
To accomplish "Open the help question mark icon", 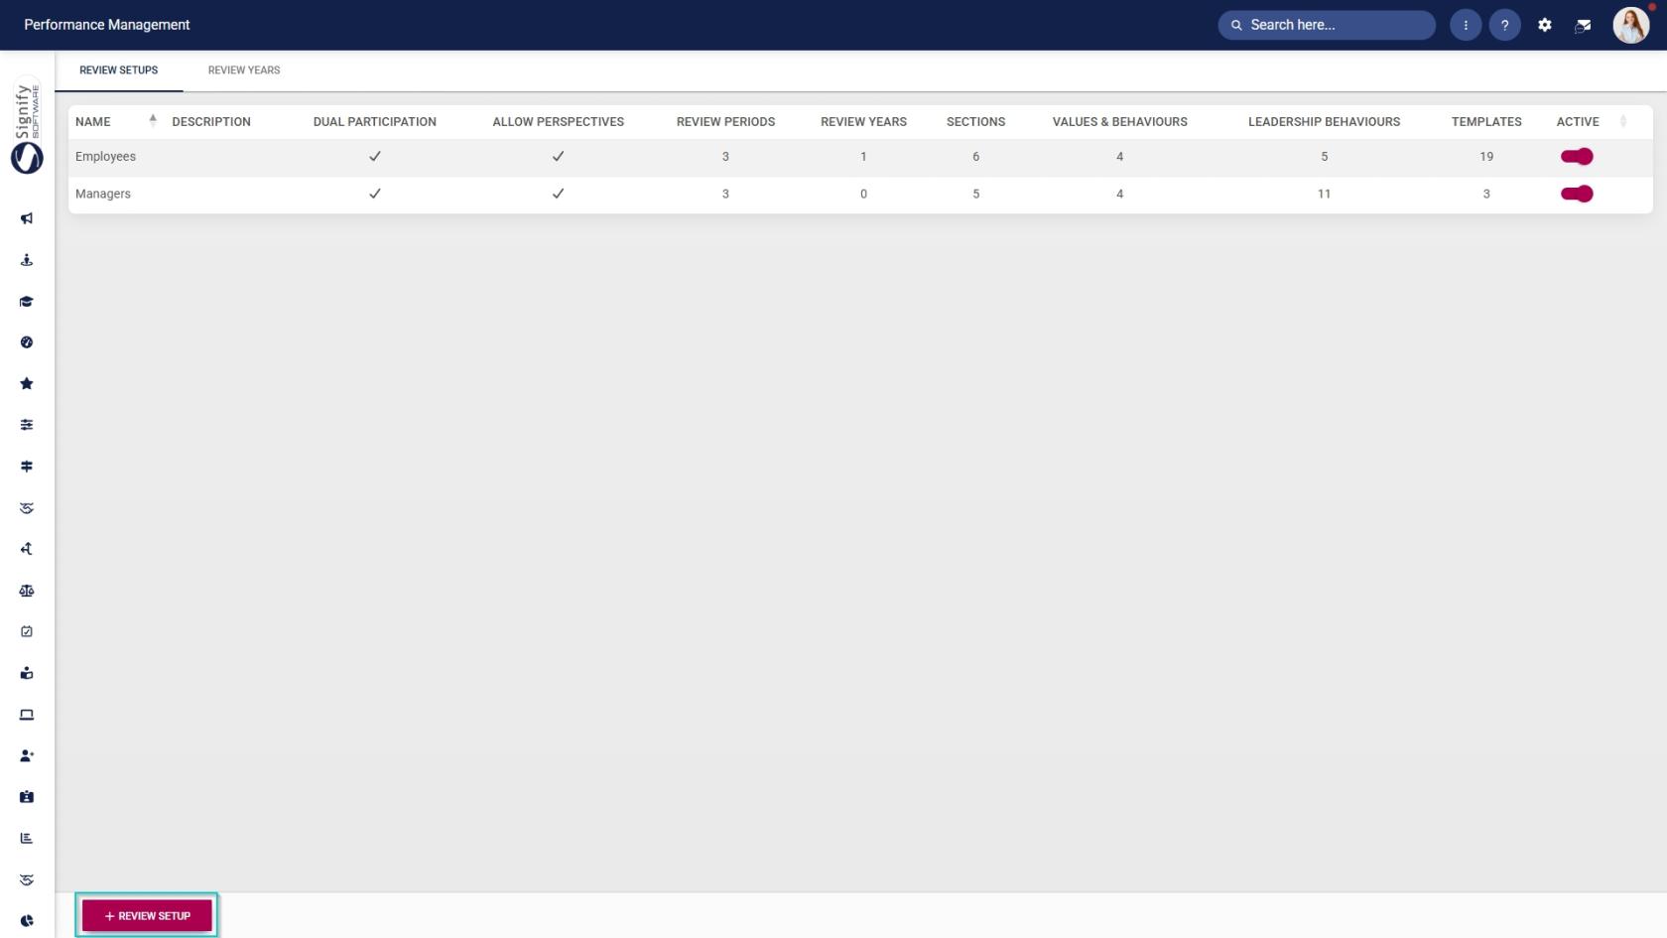I will click(x=1505, y=25).
